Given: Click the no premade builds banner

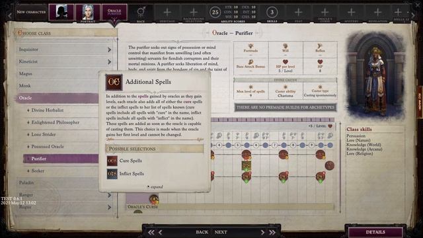Looking at the screenshot, I should click(286, 107).
